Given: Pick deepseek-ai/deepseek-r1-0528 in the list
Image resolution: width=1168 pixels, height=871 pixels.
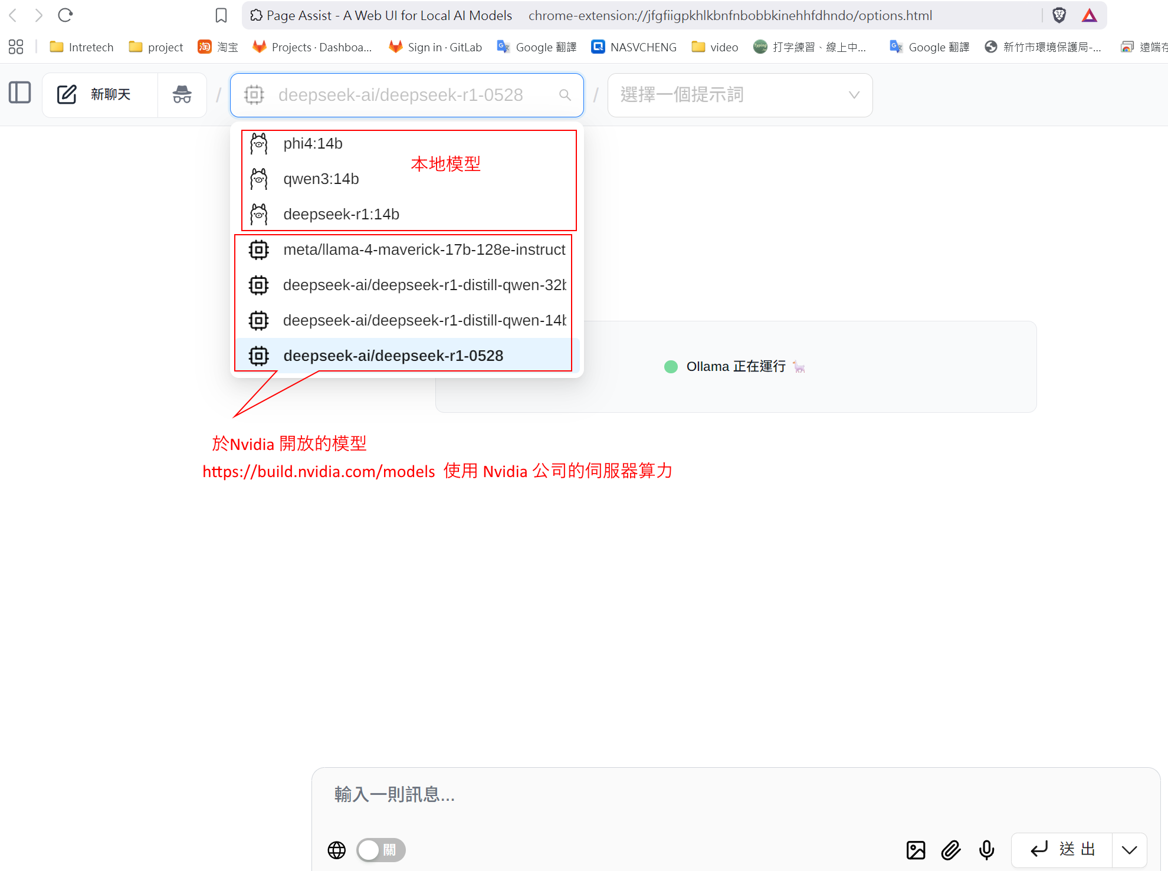Looking at the screenshot, I should [x=393, y=356].
